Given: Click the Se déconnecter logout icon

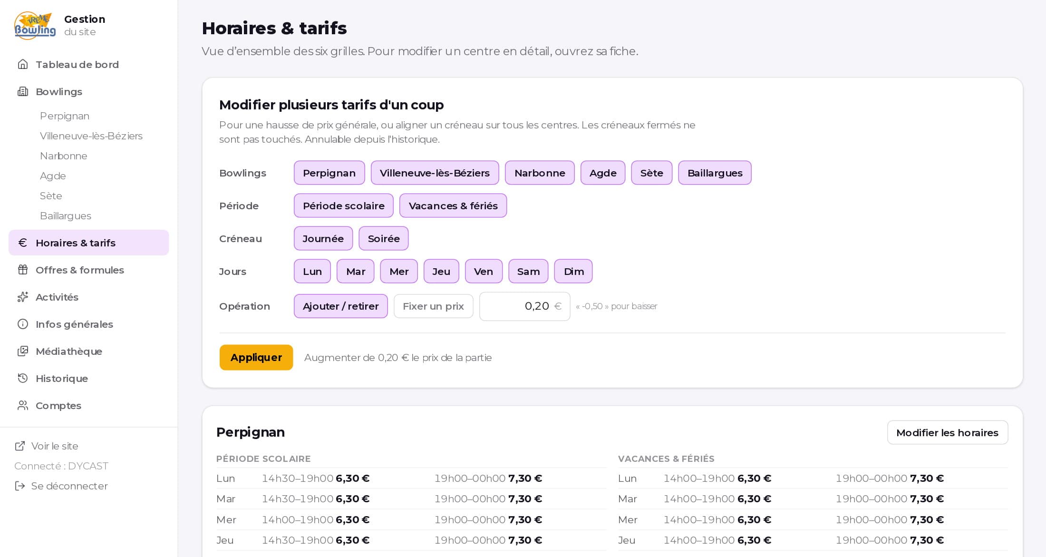Looking at the screenshot, I should pyautogui.click(x=20, y=486).
